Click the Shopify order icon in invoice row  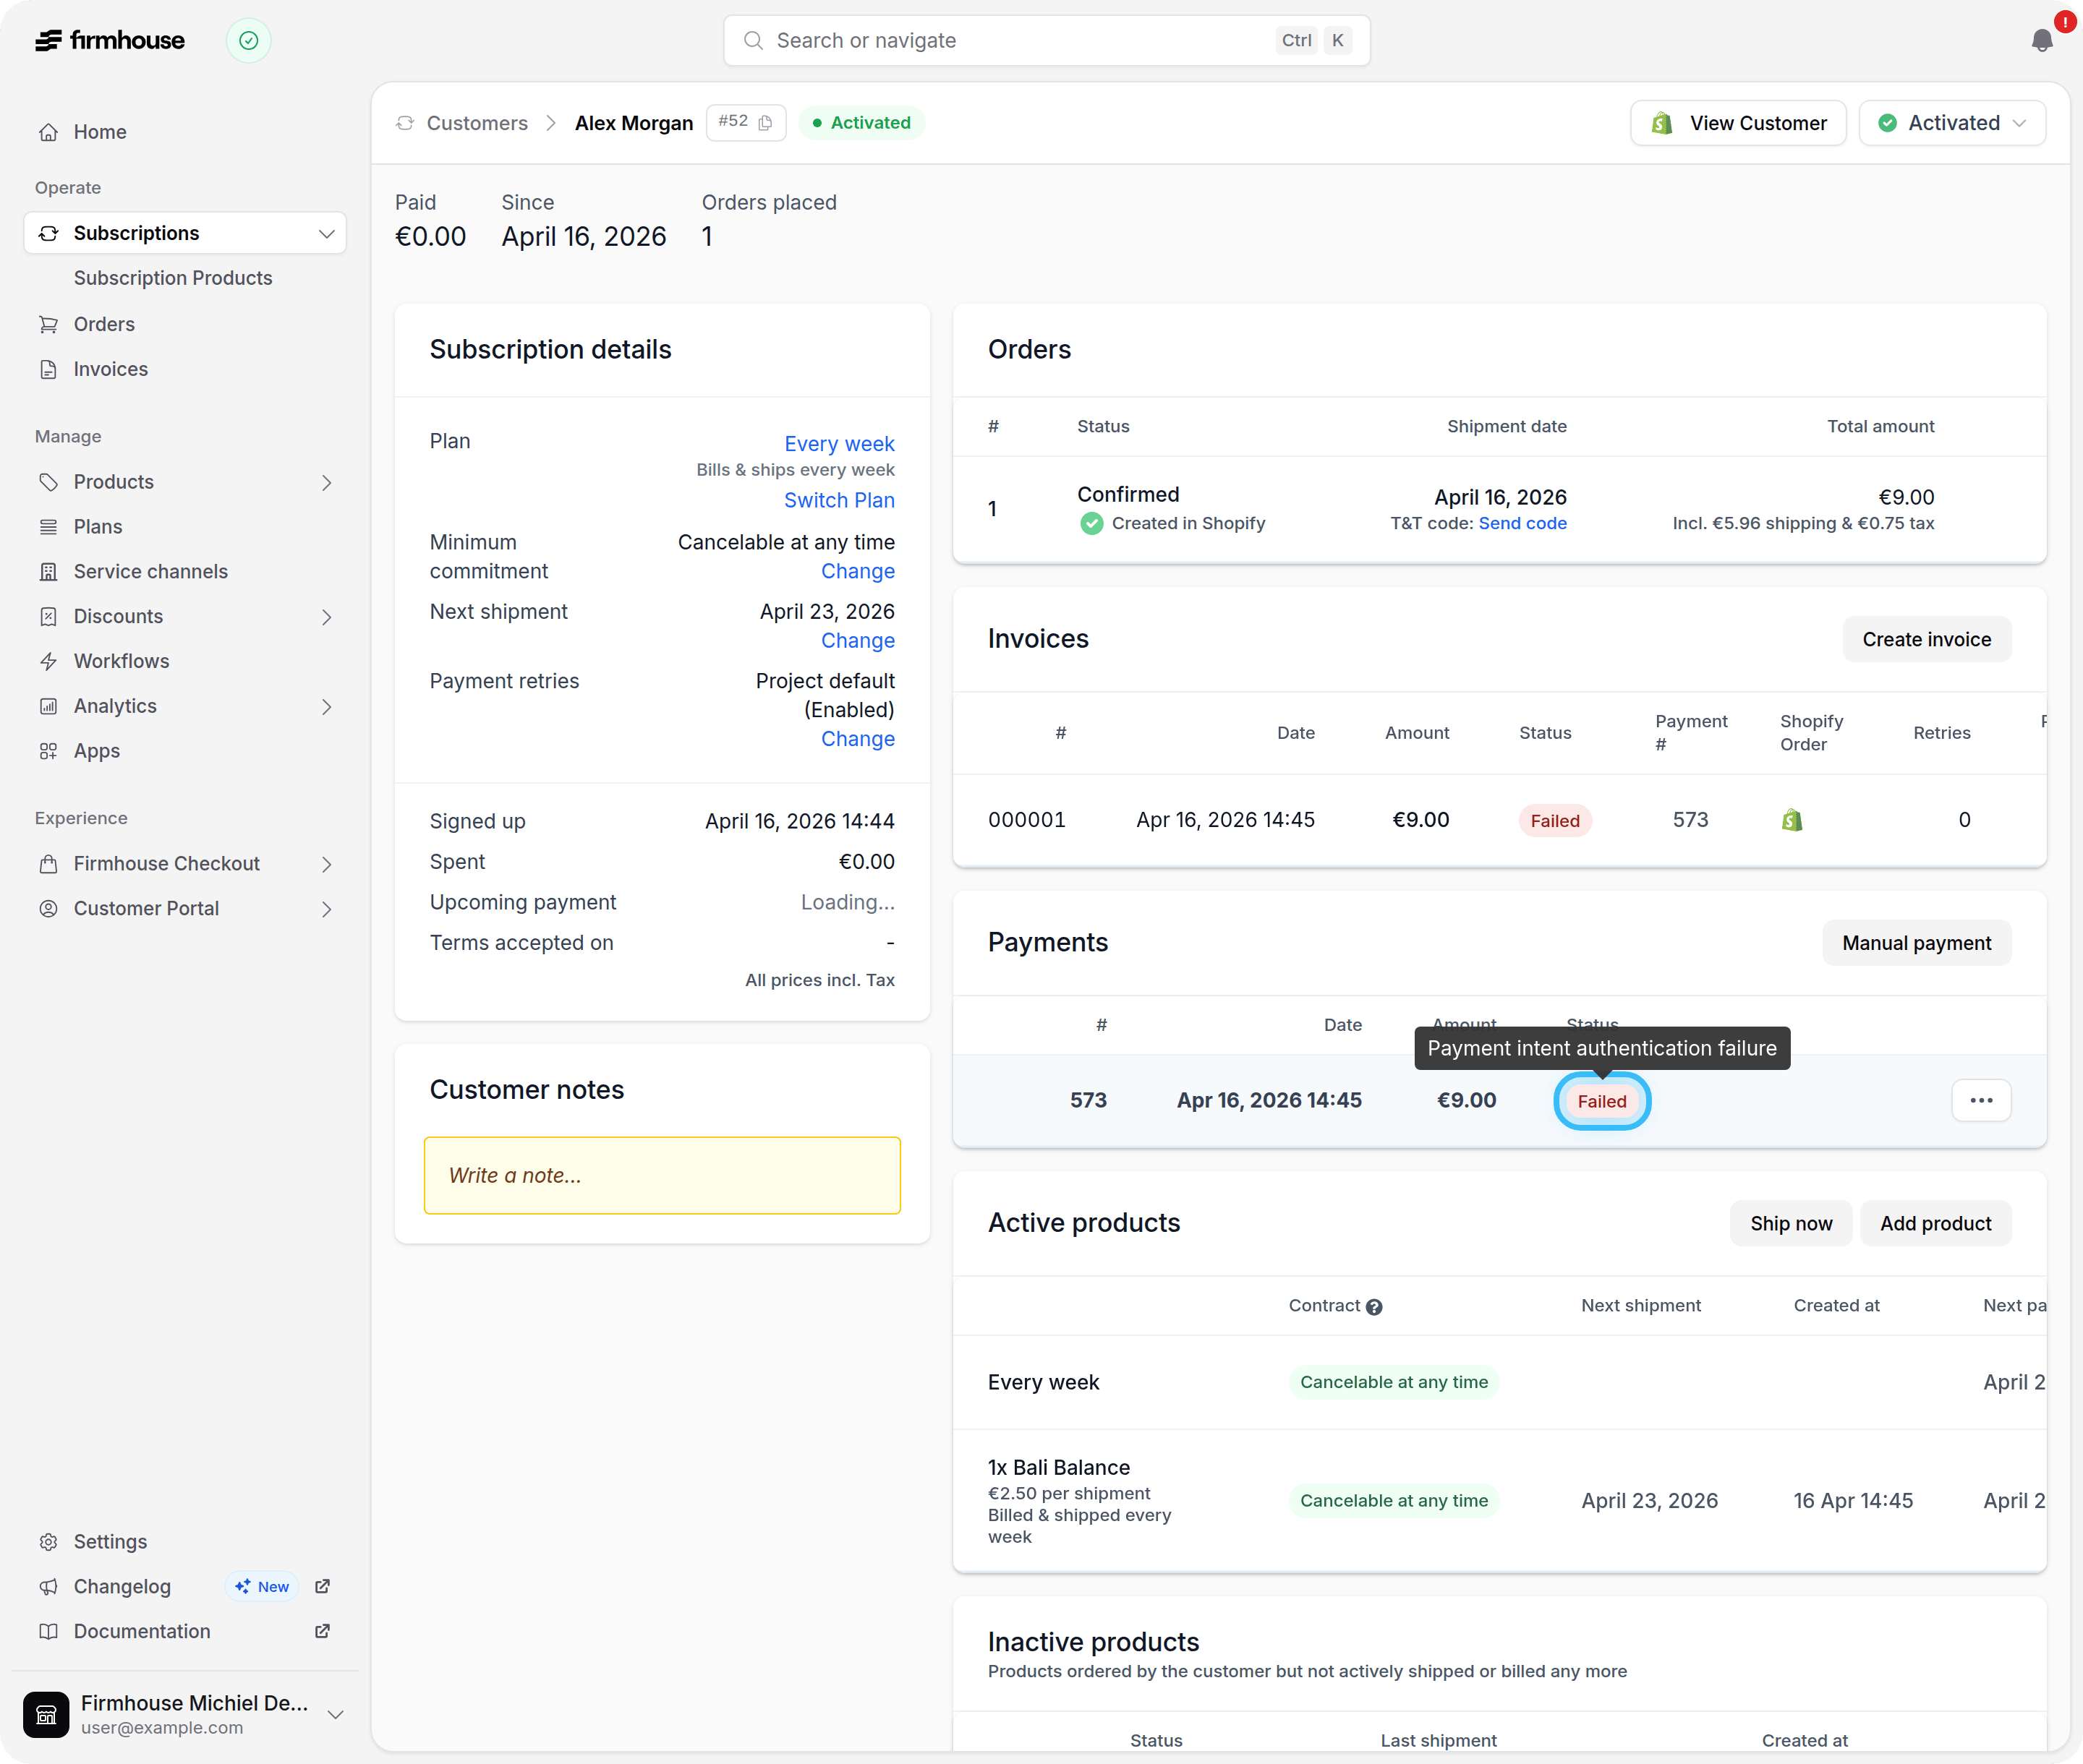(x=1792, y=820)
